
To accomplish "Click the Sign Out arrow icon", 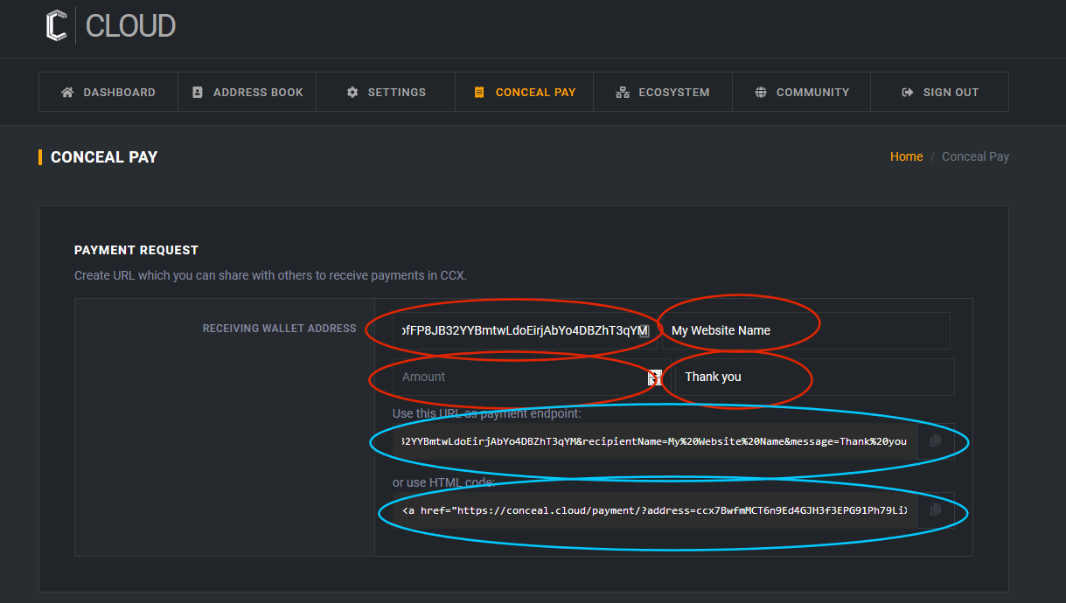I will [908, 92].
